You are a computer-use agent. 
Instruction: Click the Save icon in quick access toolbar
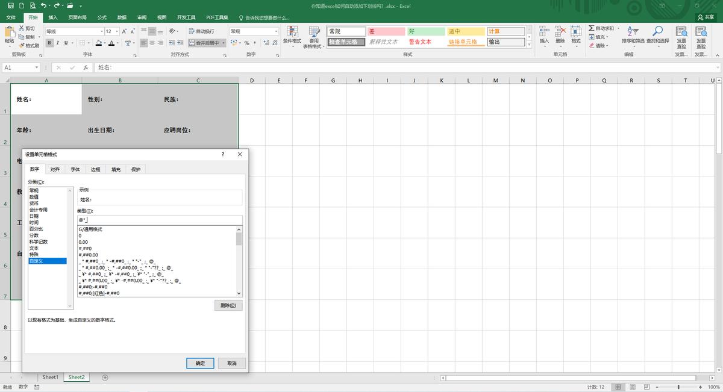(x=10, y=5)
